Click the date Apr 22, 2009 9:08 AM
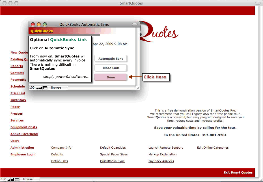The height and width of the screenshot is (182, 263). (110, 44)
